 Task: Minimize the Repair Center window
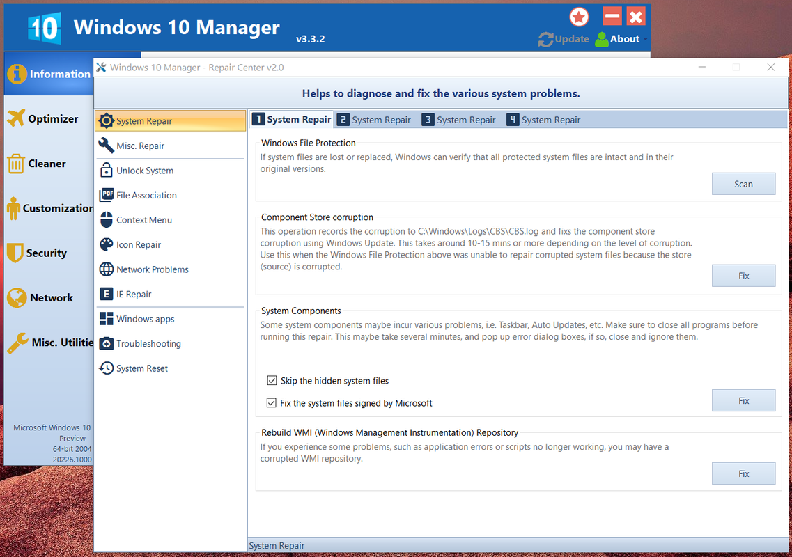[702, 67]
